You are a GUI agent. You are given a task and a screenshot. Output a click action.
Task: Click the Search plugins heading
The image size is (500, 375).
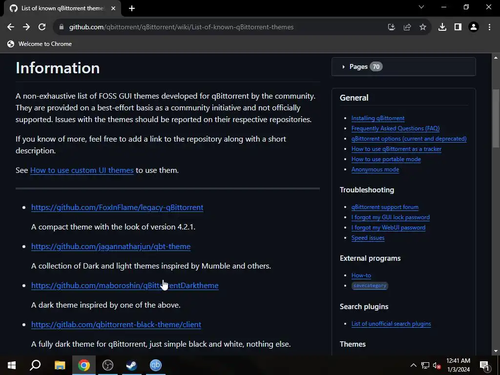pos(364,307)
